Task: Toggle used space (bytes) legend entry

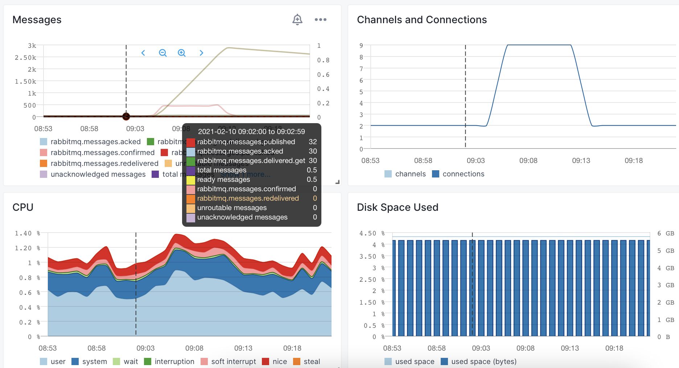Action: [x=479, y=361]
